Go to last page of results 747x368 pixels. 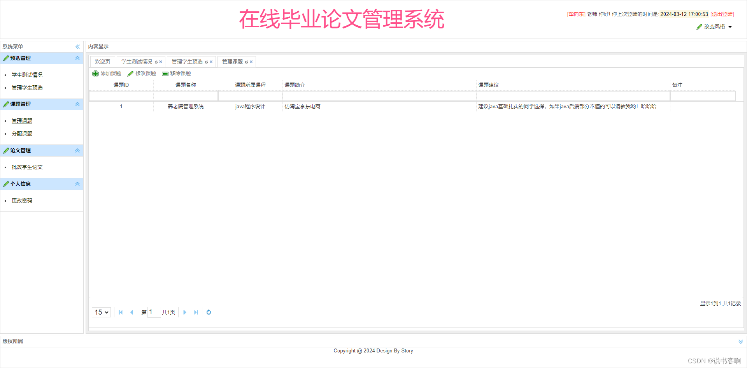point(196,312)
